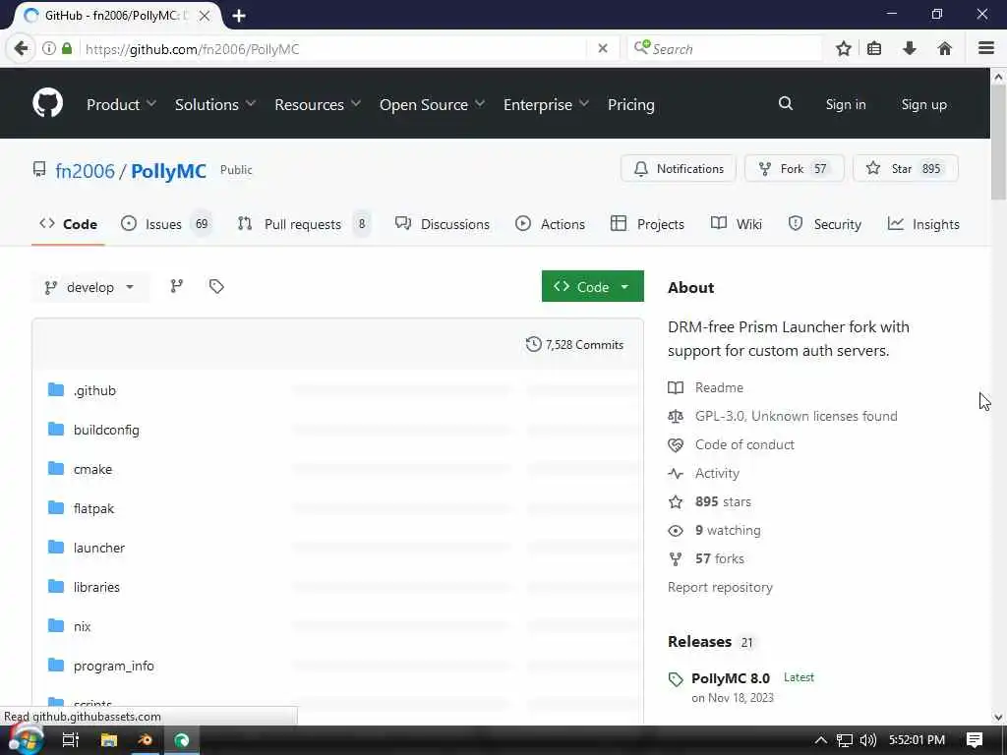Expand the Solutions menu

click(215, 104)
